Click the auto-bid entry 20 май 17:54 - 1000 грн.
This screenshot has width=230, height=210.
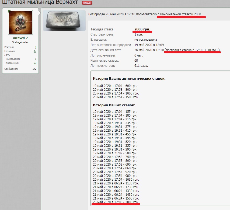click(x=116, y=93)
